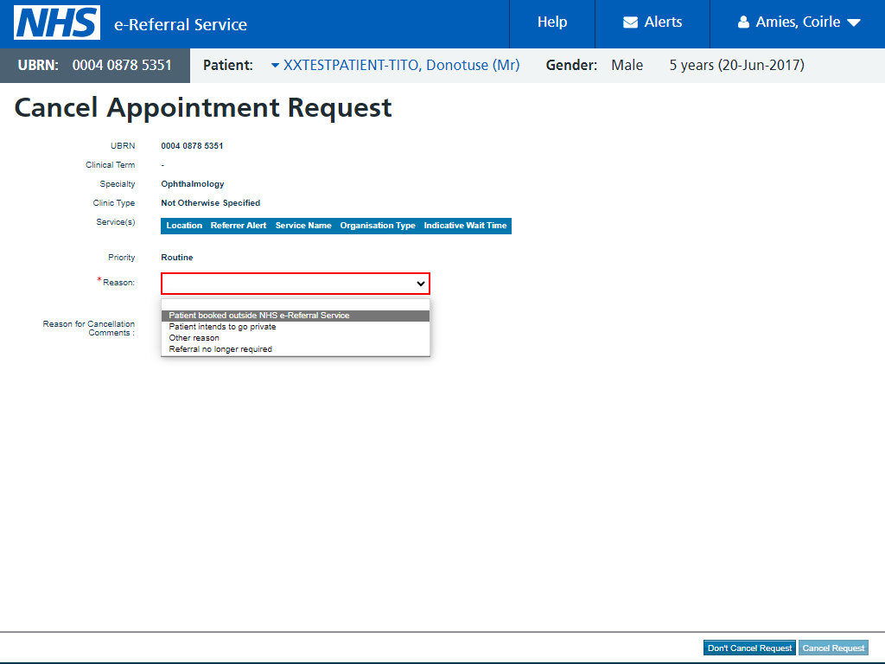The width and height of the screenshot is (885, 664).
Task: Expand patient details arrow next to XXTESTPATIENT-TITO
Action: (x=275, y=66)
